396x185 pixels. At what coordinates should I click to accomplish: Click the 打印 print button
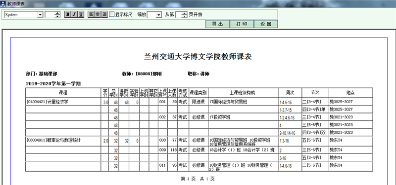point(242,24)
